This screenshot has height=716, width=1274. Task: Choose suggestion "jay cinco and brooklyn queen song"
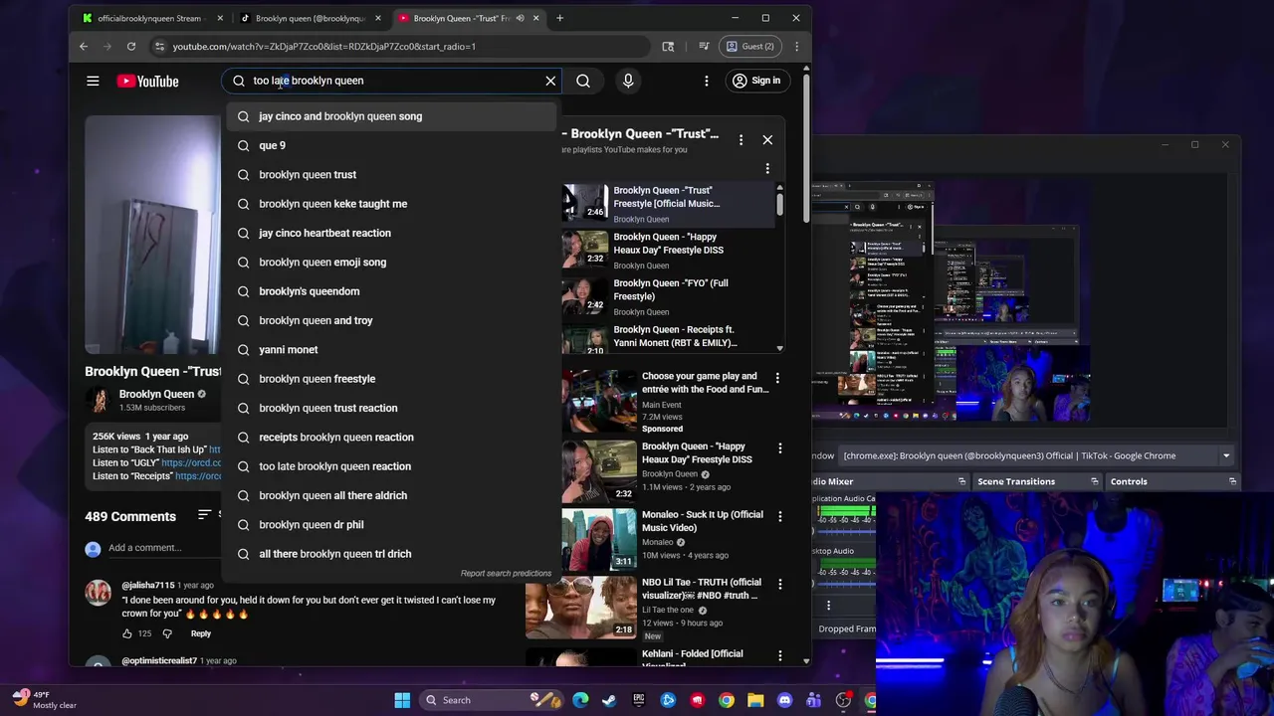point(390,116)
